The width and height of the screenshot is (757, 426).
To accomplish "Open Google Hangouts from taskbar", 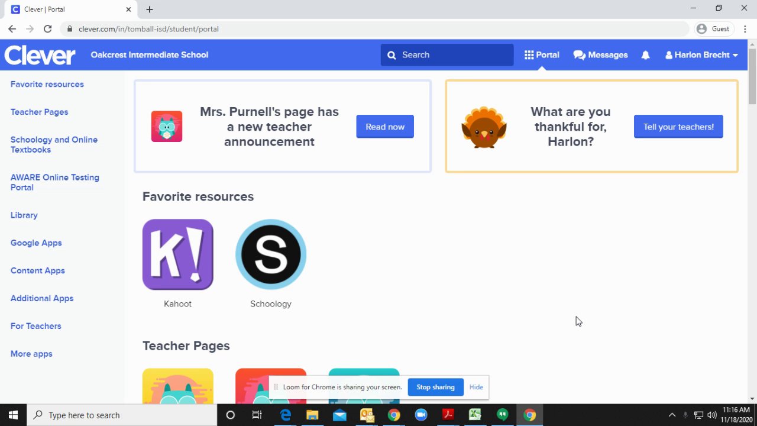I will (502, 415).
